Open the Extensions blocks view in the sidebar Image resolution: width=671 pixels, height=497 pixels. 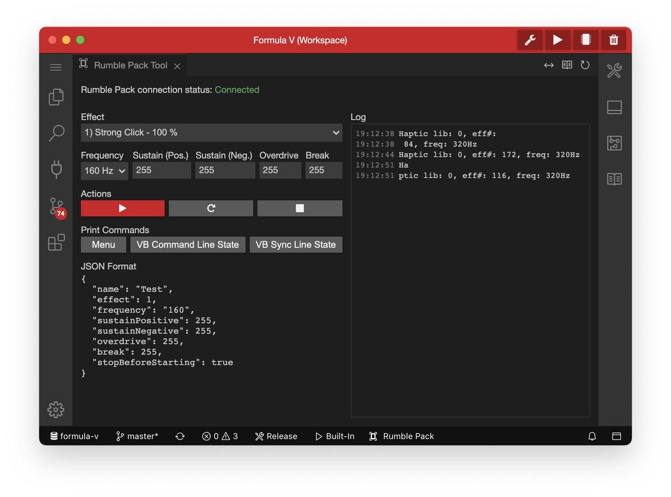point(56,242)
